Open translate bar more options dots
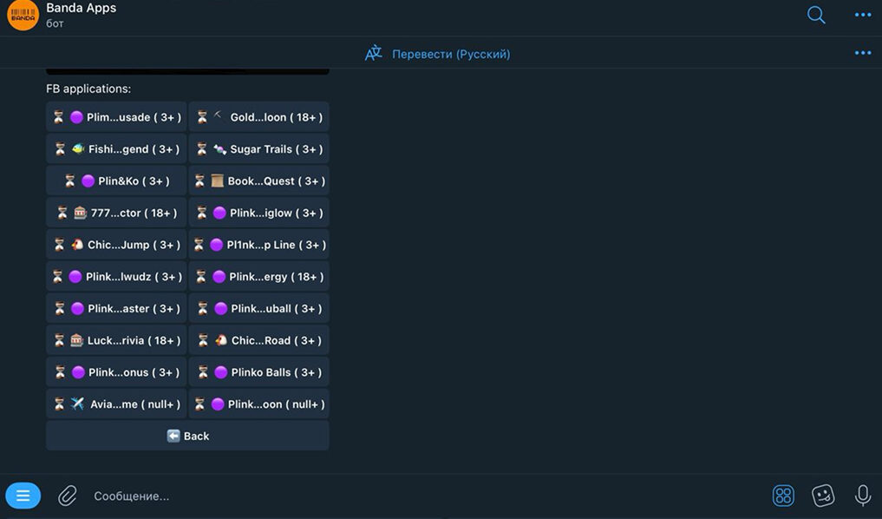The height and width of the screenshot is (519, 882). tap(862, 53)
